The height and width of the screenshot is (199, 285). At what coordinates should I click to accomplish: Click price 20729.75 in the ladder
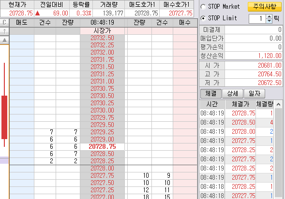102,118
